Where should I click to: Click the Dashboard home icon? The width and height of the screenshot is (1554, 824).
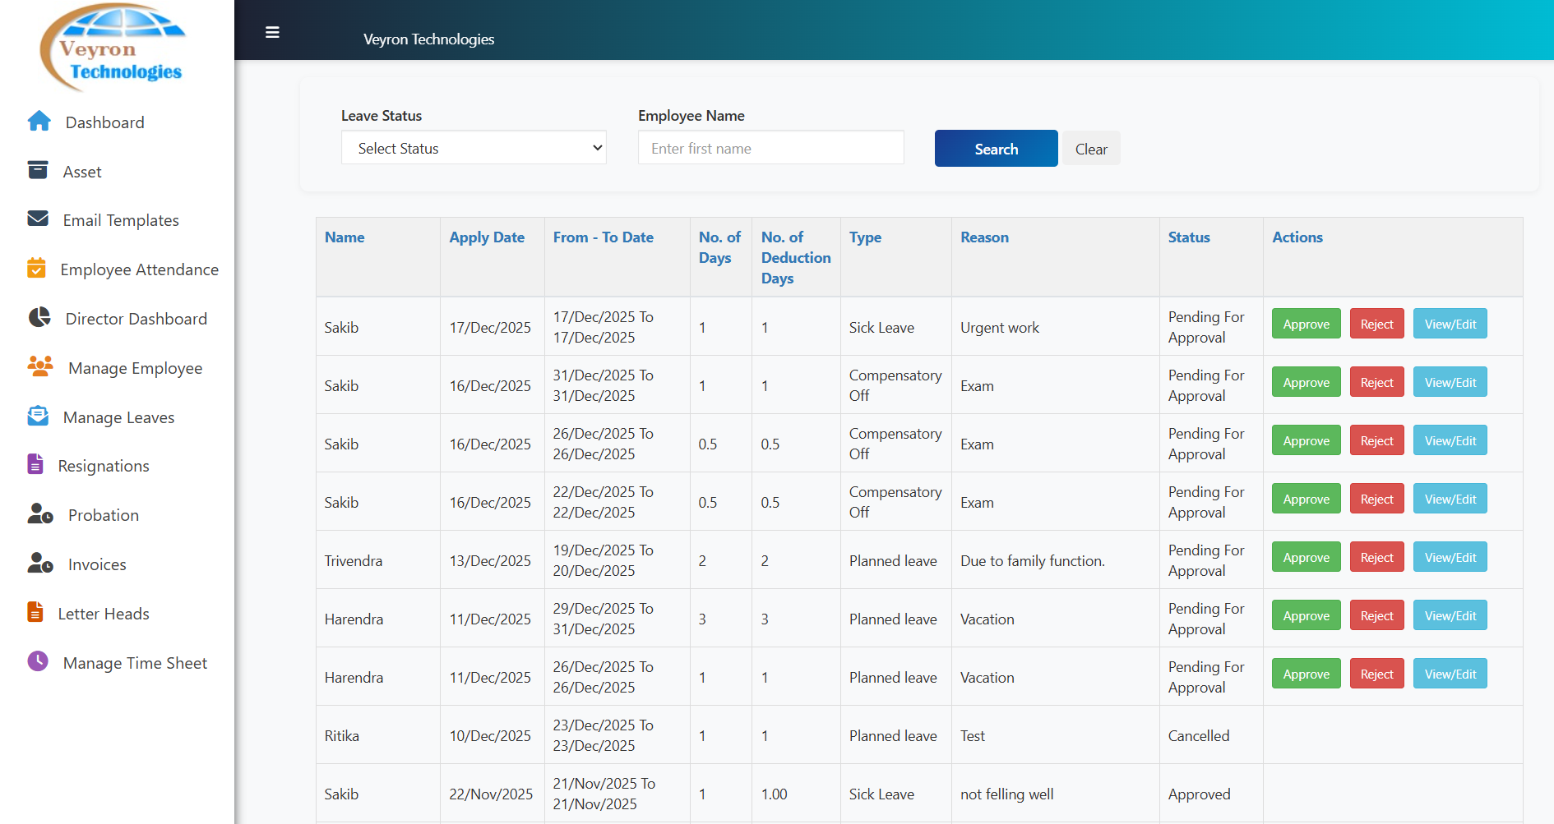coord(39,122)
